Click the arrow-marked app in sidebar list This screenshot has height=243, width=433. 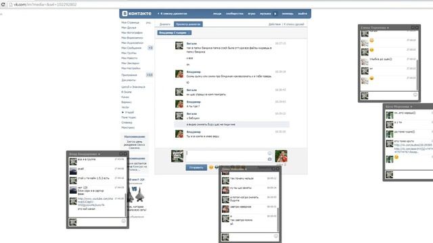pos(128,112)
